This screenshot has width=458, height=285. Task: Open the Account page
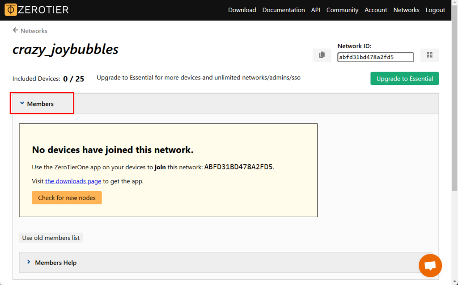[x=376, y=10]
